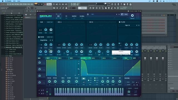
Task: Enable OSC B checkbox
Action: click(x=88, y=22)
